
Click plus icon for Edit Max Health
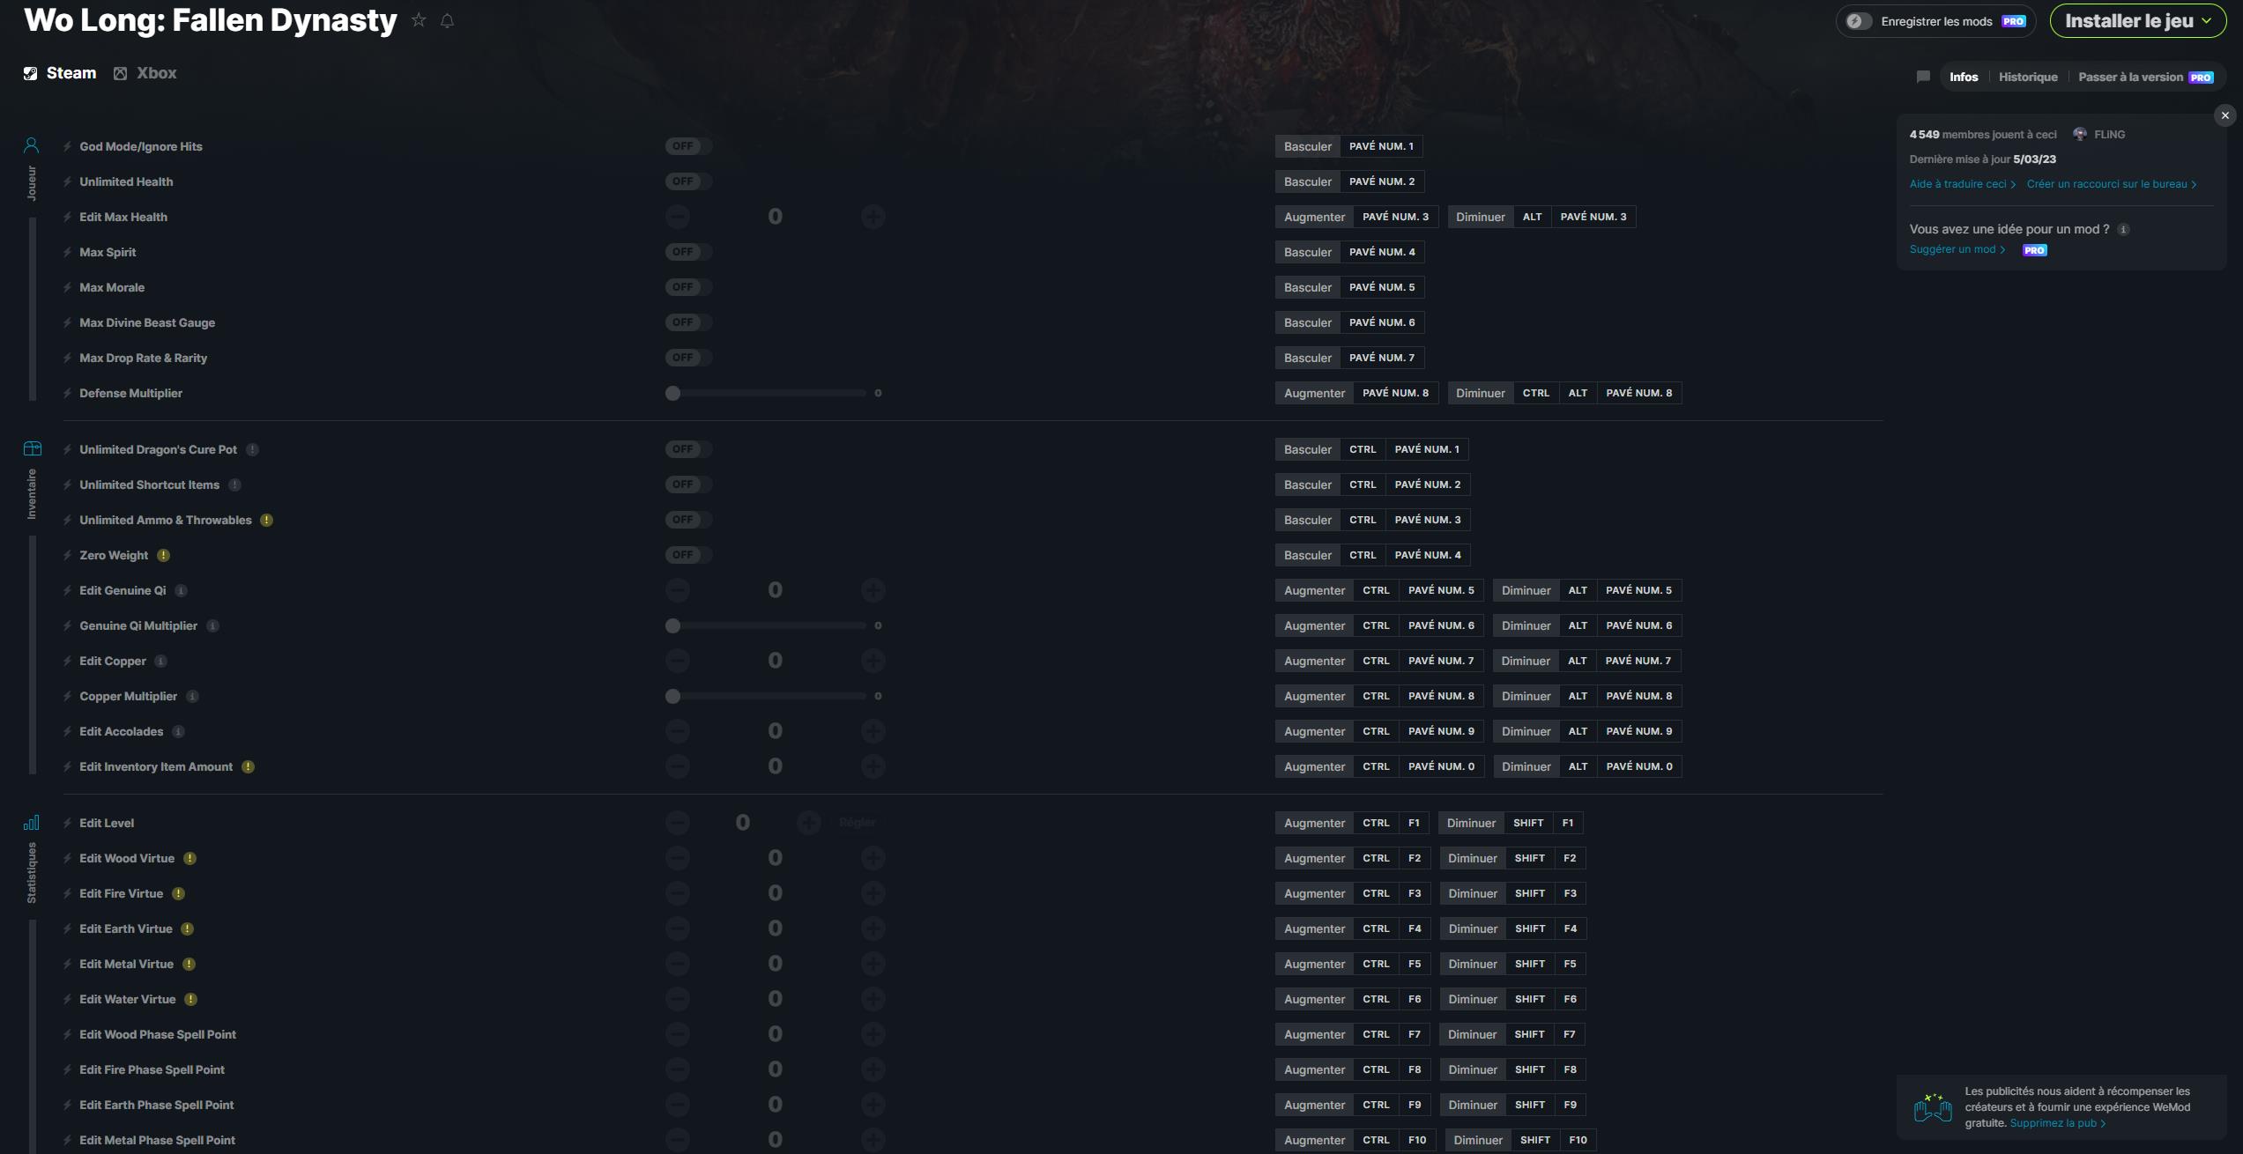(873, 217)
